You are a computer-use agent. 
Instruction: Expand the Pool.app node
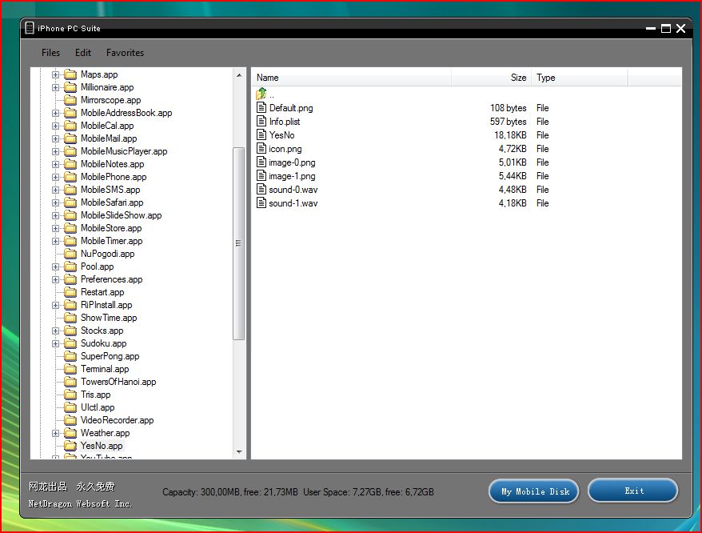tap(55, 266)
